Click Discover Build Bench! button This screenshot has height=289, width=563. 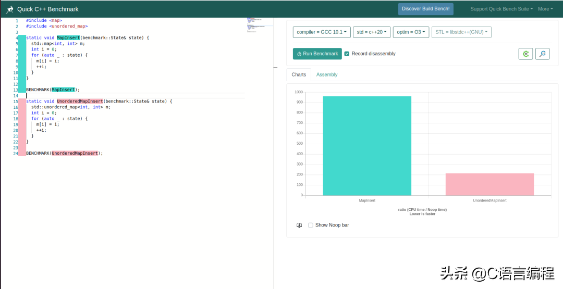425,9
